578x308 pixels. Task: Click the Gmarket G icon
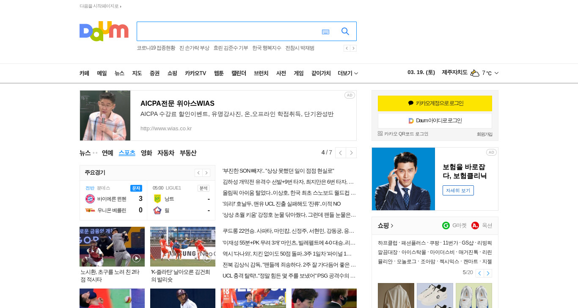tap(446, 225)
